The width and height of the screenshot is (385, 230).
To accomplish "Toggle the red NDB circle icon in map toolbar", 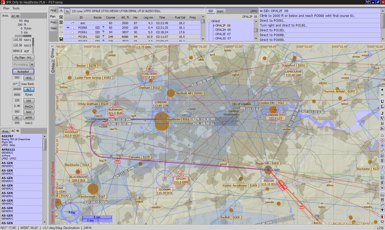I will pyautogui.click(x=382, y=140).
